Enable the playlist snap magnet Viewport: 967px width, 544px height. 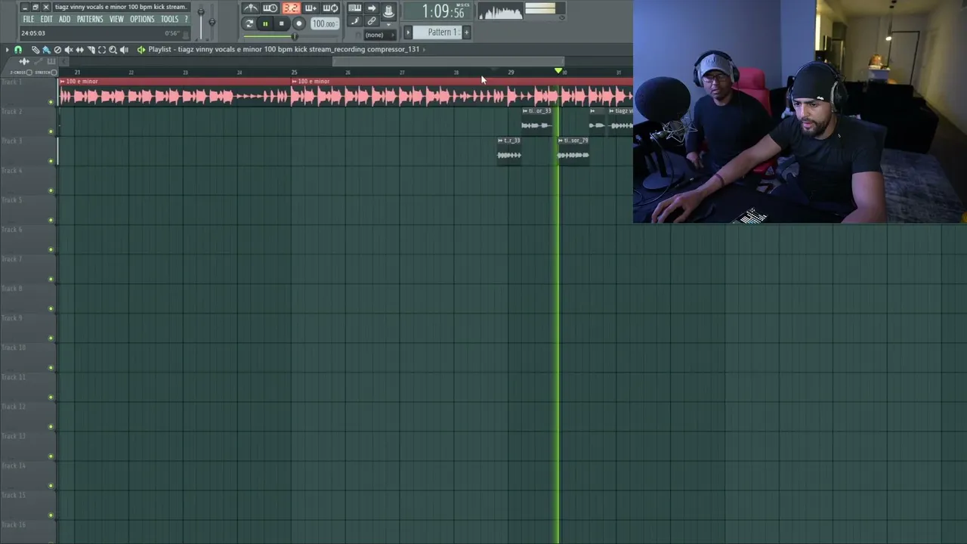pyautogui.click(x=18, y=50)
